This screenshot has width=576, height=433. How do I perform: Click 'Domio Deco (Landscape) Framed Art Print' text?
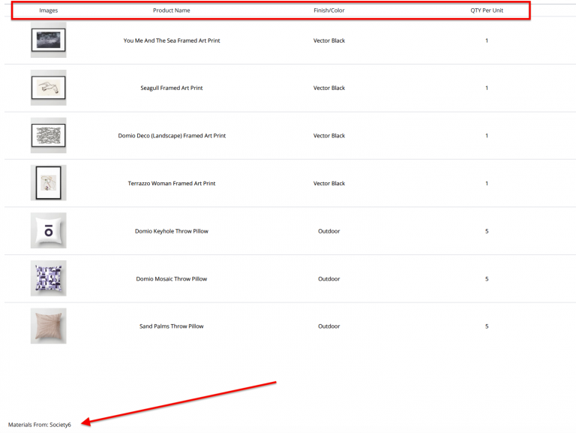pyautogui.click(x=171, y=136)
